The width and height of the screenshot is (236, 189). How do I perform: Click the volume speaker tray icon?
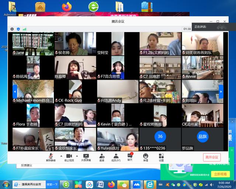212,185
